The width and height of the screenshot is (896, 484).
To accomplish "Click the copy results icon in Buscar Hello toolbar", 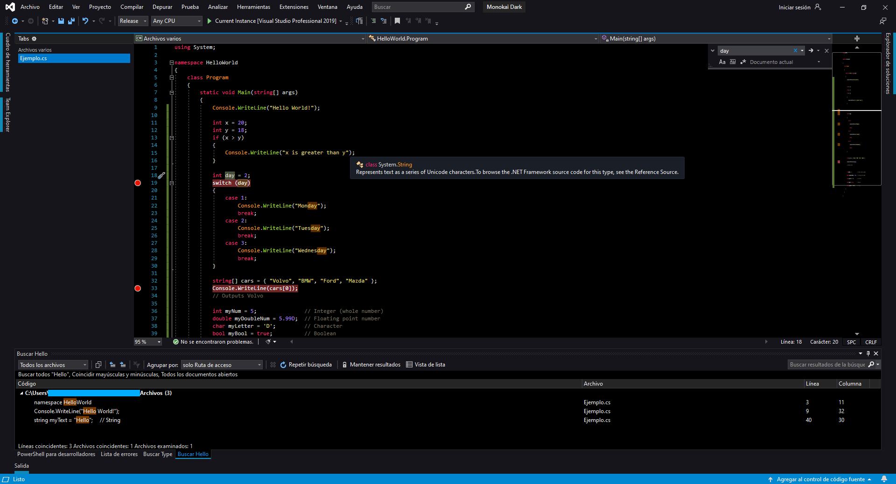I will click(x=98, y=365).
